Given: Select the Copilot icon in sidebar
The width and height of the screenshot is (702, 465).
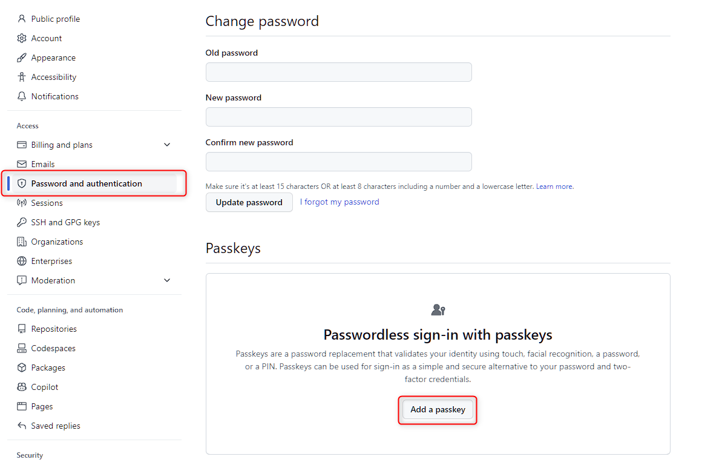Looking at the screenshot, I should pos(21,387).
